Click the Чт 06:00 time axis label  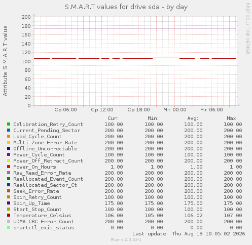pyautogui.click(x=211, y=110)
